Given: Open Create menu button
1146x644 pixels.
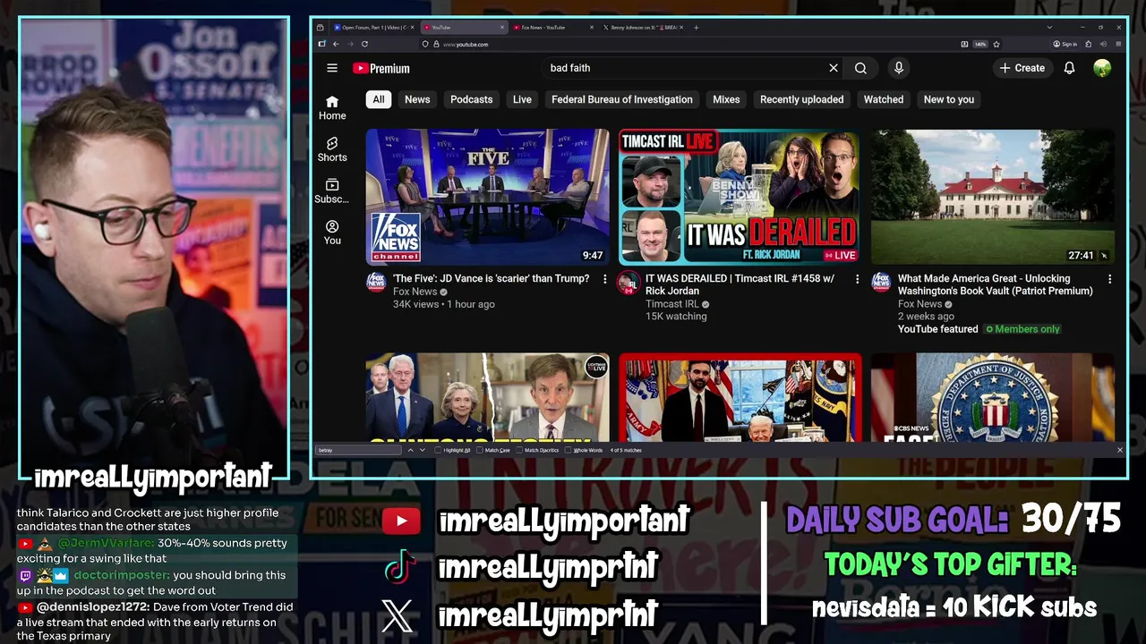Looking at the screenshot, I should click(1022, 68).
